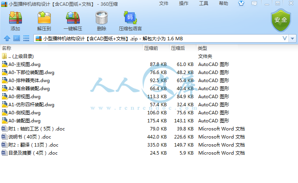This screenshot has height=183, width=298.
Task: Click the Word icon of 目录及摘要（4页）.doc
Action: (4, 153)
